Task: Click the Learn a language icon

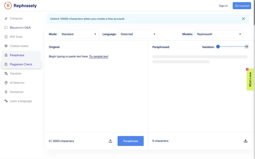Action: coord(6,101)
